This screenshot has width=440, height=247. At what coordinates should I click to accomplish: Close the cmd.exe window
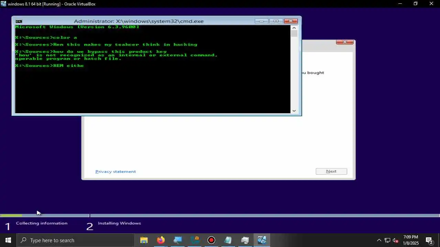click(291, 21)
